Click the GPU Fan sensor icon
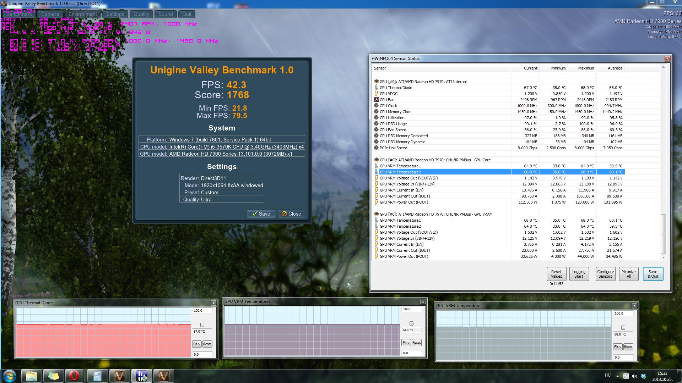Screen dimensions: 682x383 (376, 100)
